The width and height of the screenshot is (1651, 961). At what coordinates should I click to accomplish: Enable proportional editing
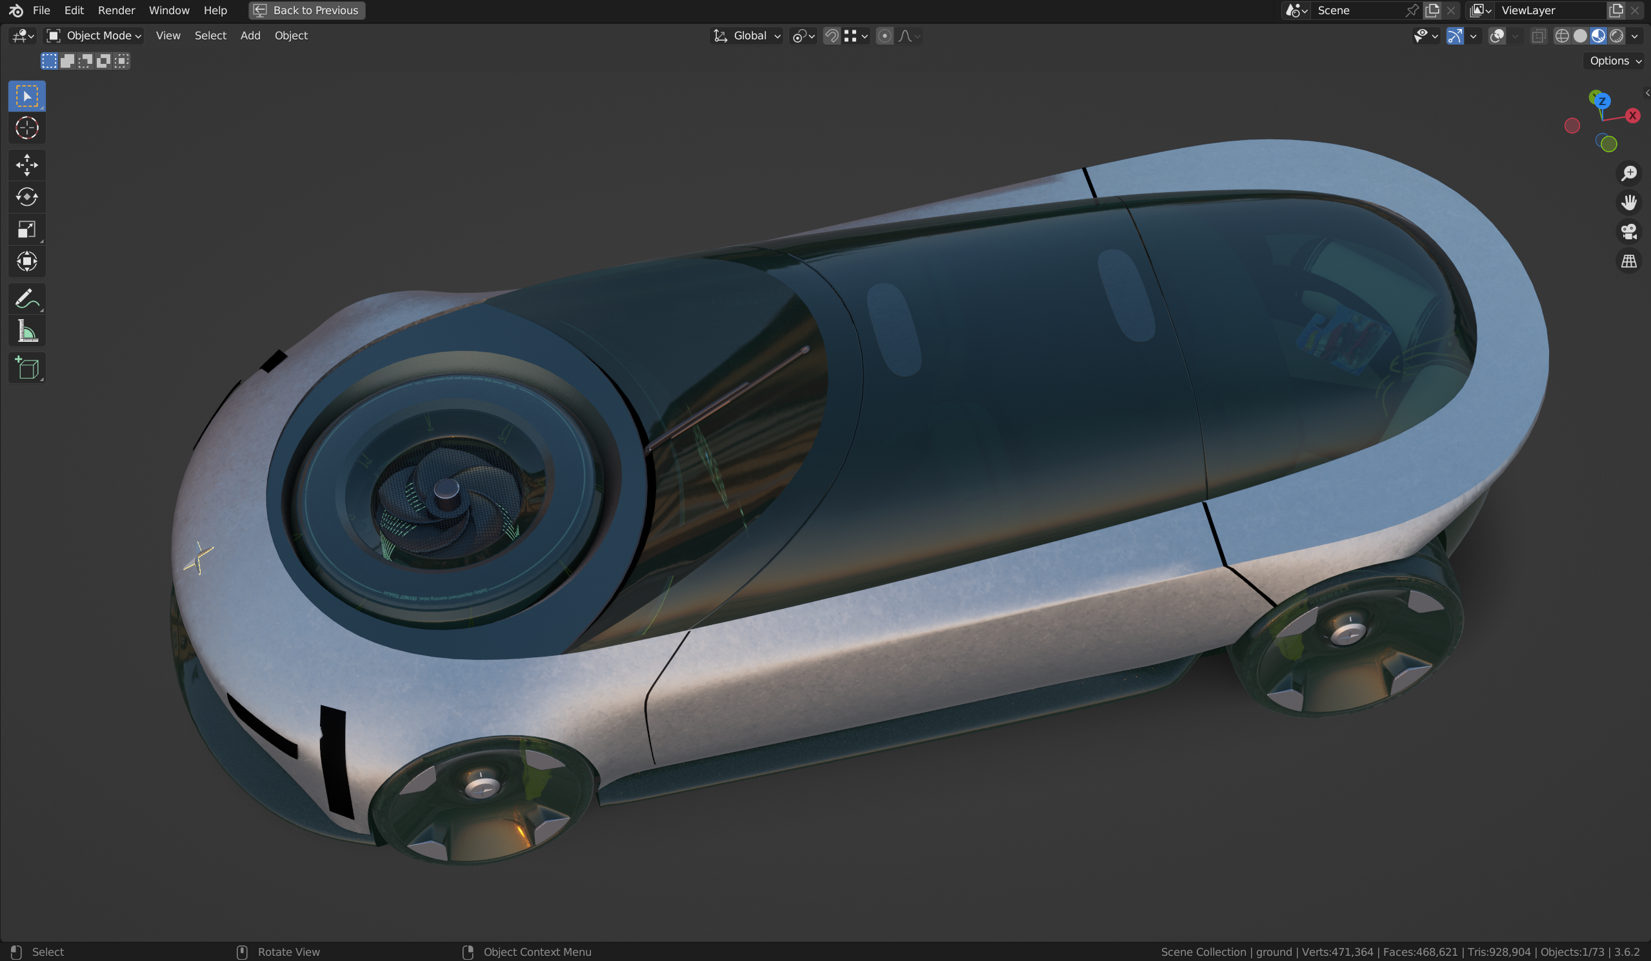[885, 36]
